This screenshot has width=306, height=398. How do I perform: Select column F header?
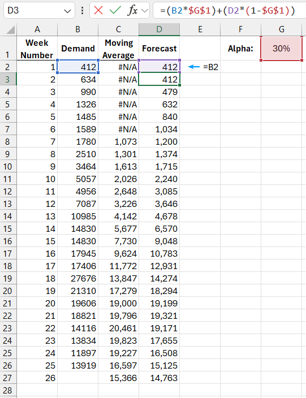(241, 29)
